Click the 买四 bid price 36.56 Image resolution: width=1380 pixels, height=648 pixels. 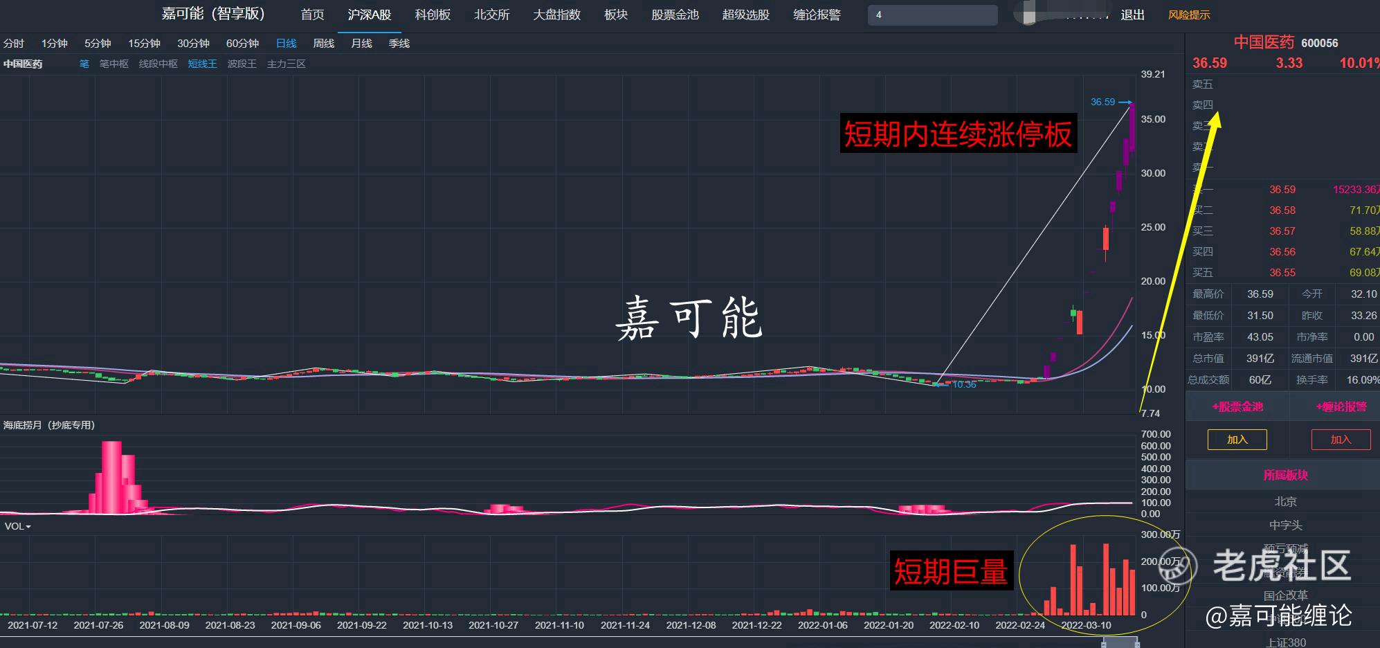[1282, 252]
